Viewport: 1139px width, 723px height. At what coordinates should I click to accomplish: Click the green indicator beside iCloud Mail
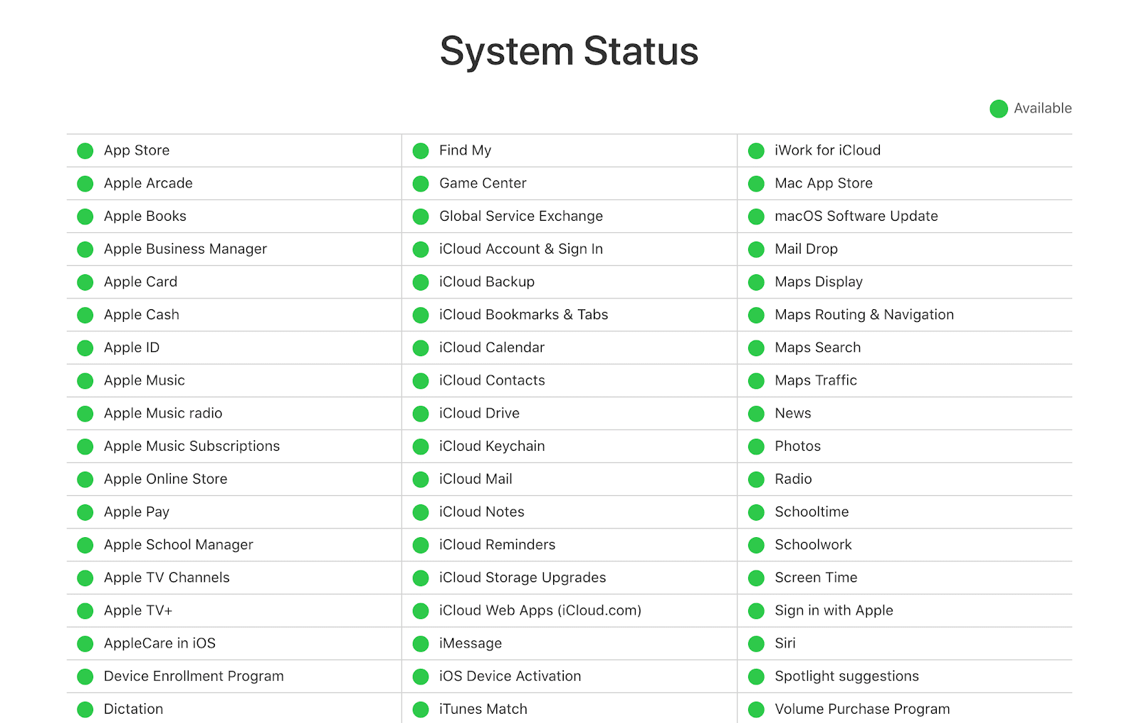click(421, 479)
